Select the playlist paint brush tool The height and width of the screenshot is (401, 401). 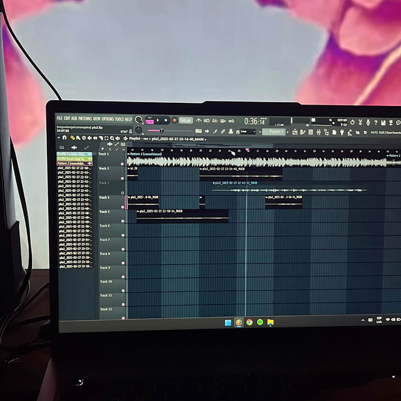tap(78, 138)
